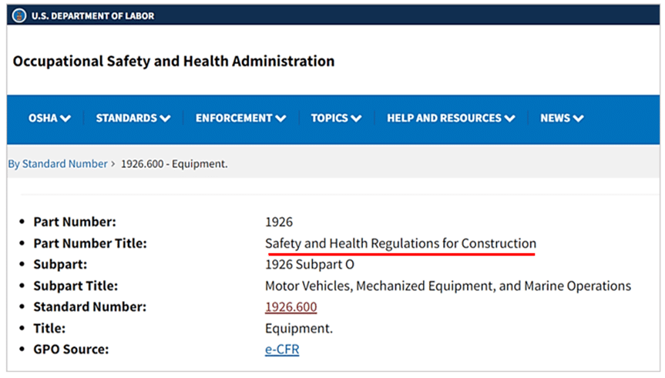Screen dimensions: 665x378
Task: Click the chevron next to OSHA
Action: pos(65,119)
